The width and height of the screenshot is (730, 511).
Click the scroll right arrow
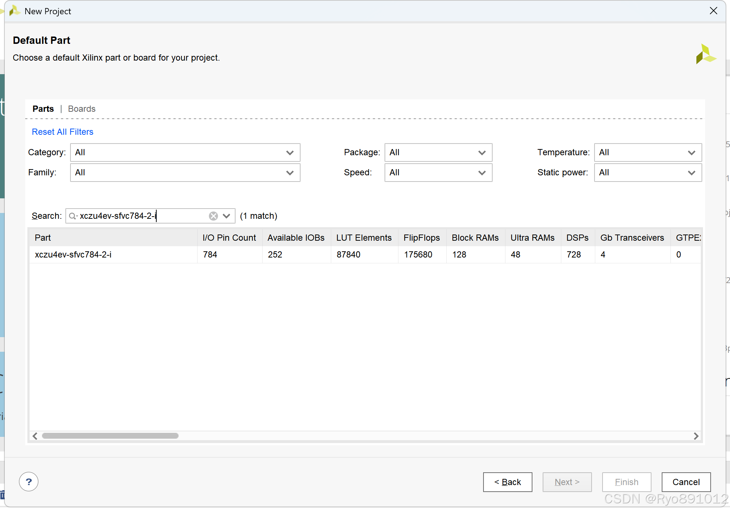click(x=696, y=436)
